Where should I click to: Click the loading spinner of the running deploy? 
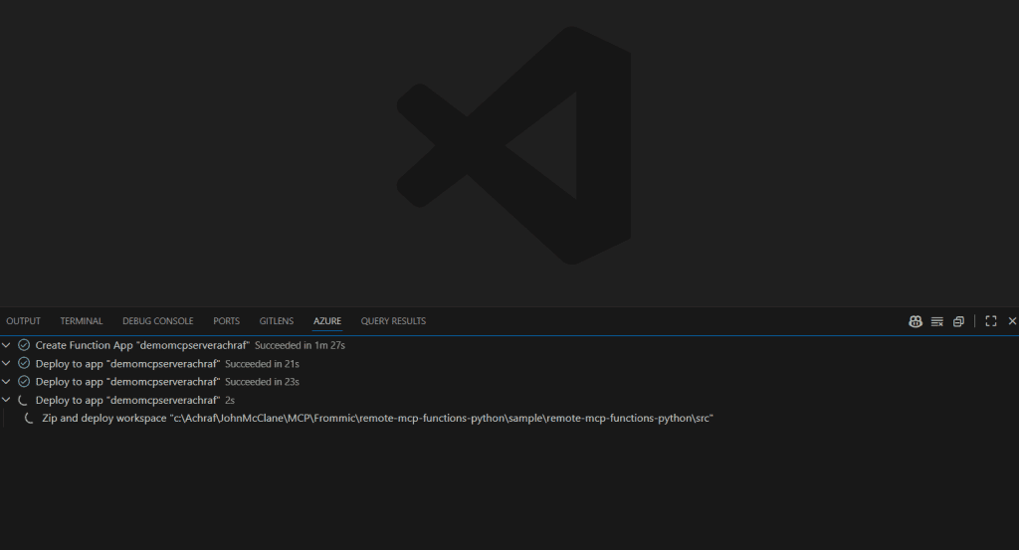[x=24, y=400]
